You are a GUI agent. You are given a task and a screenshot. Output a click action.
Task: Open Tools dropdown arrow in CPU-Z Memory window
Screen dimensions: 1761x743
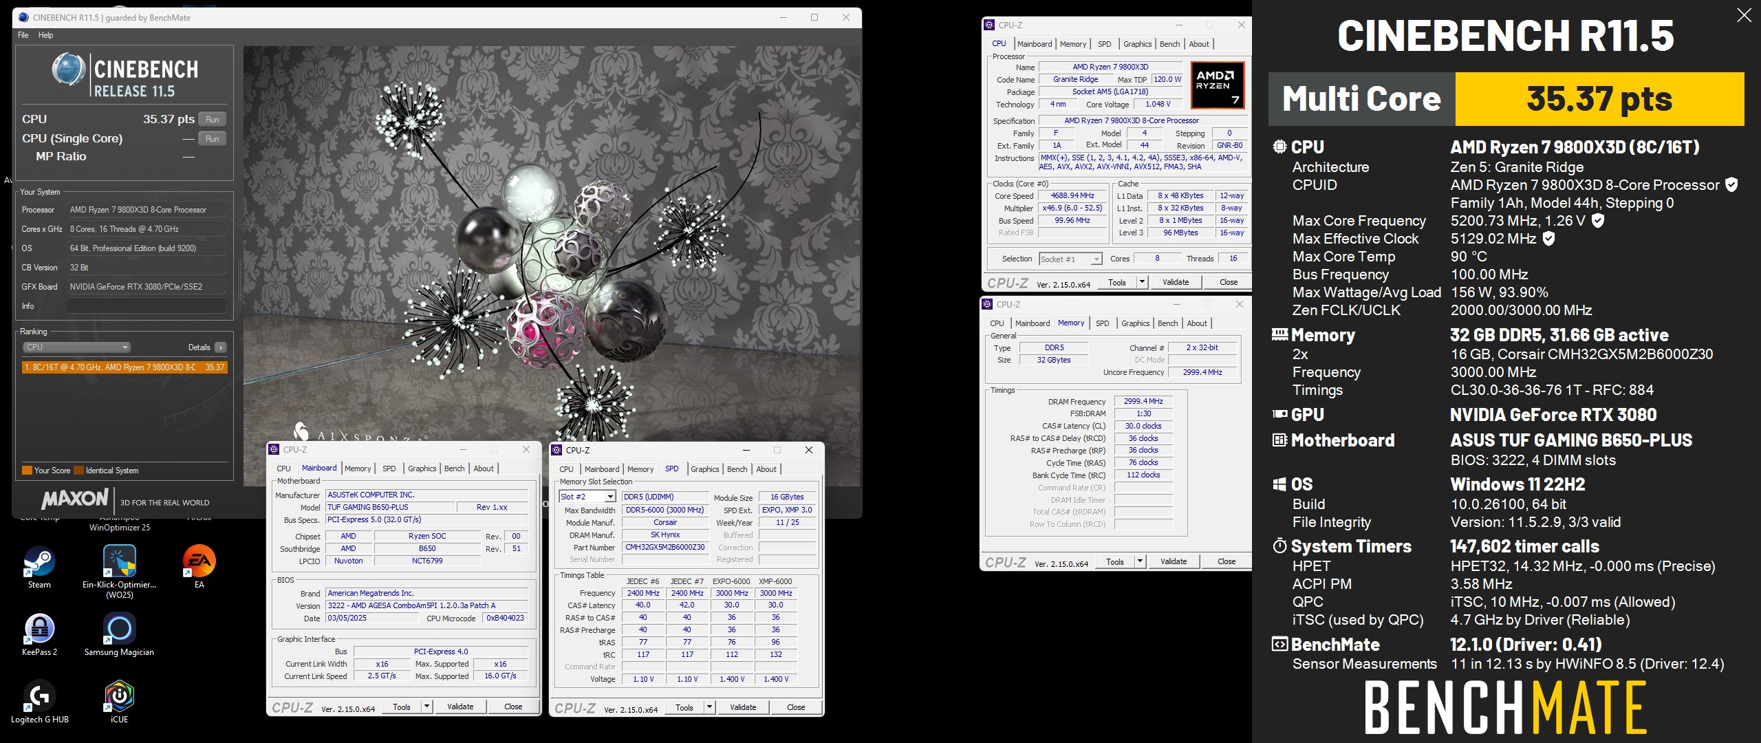tap(1140, 561)
